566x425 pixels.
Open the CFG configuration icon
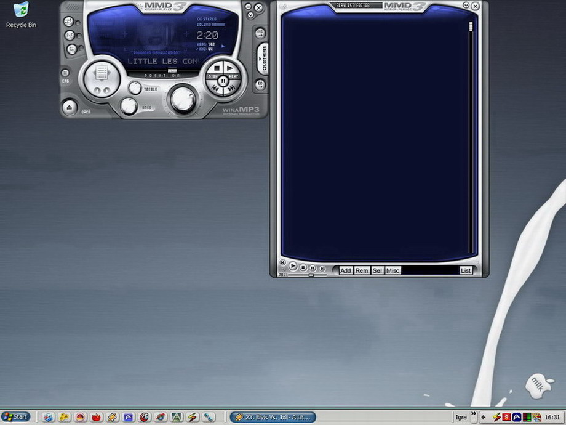click(x=65, y=73)
